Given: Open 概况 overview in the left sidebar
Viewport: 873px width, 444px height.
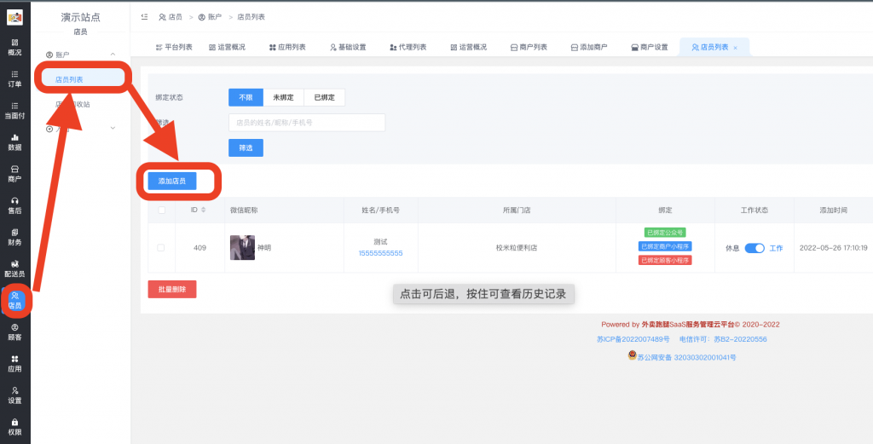Looking at the screenshot, I should tap(14, 46).
